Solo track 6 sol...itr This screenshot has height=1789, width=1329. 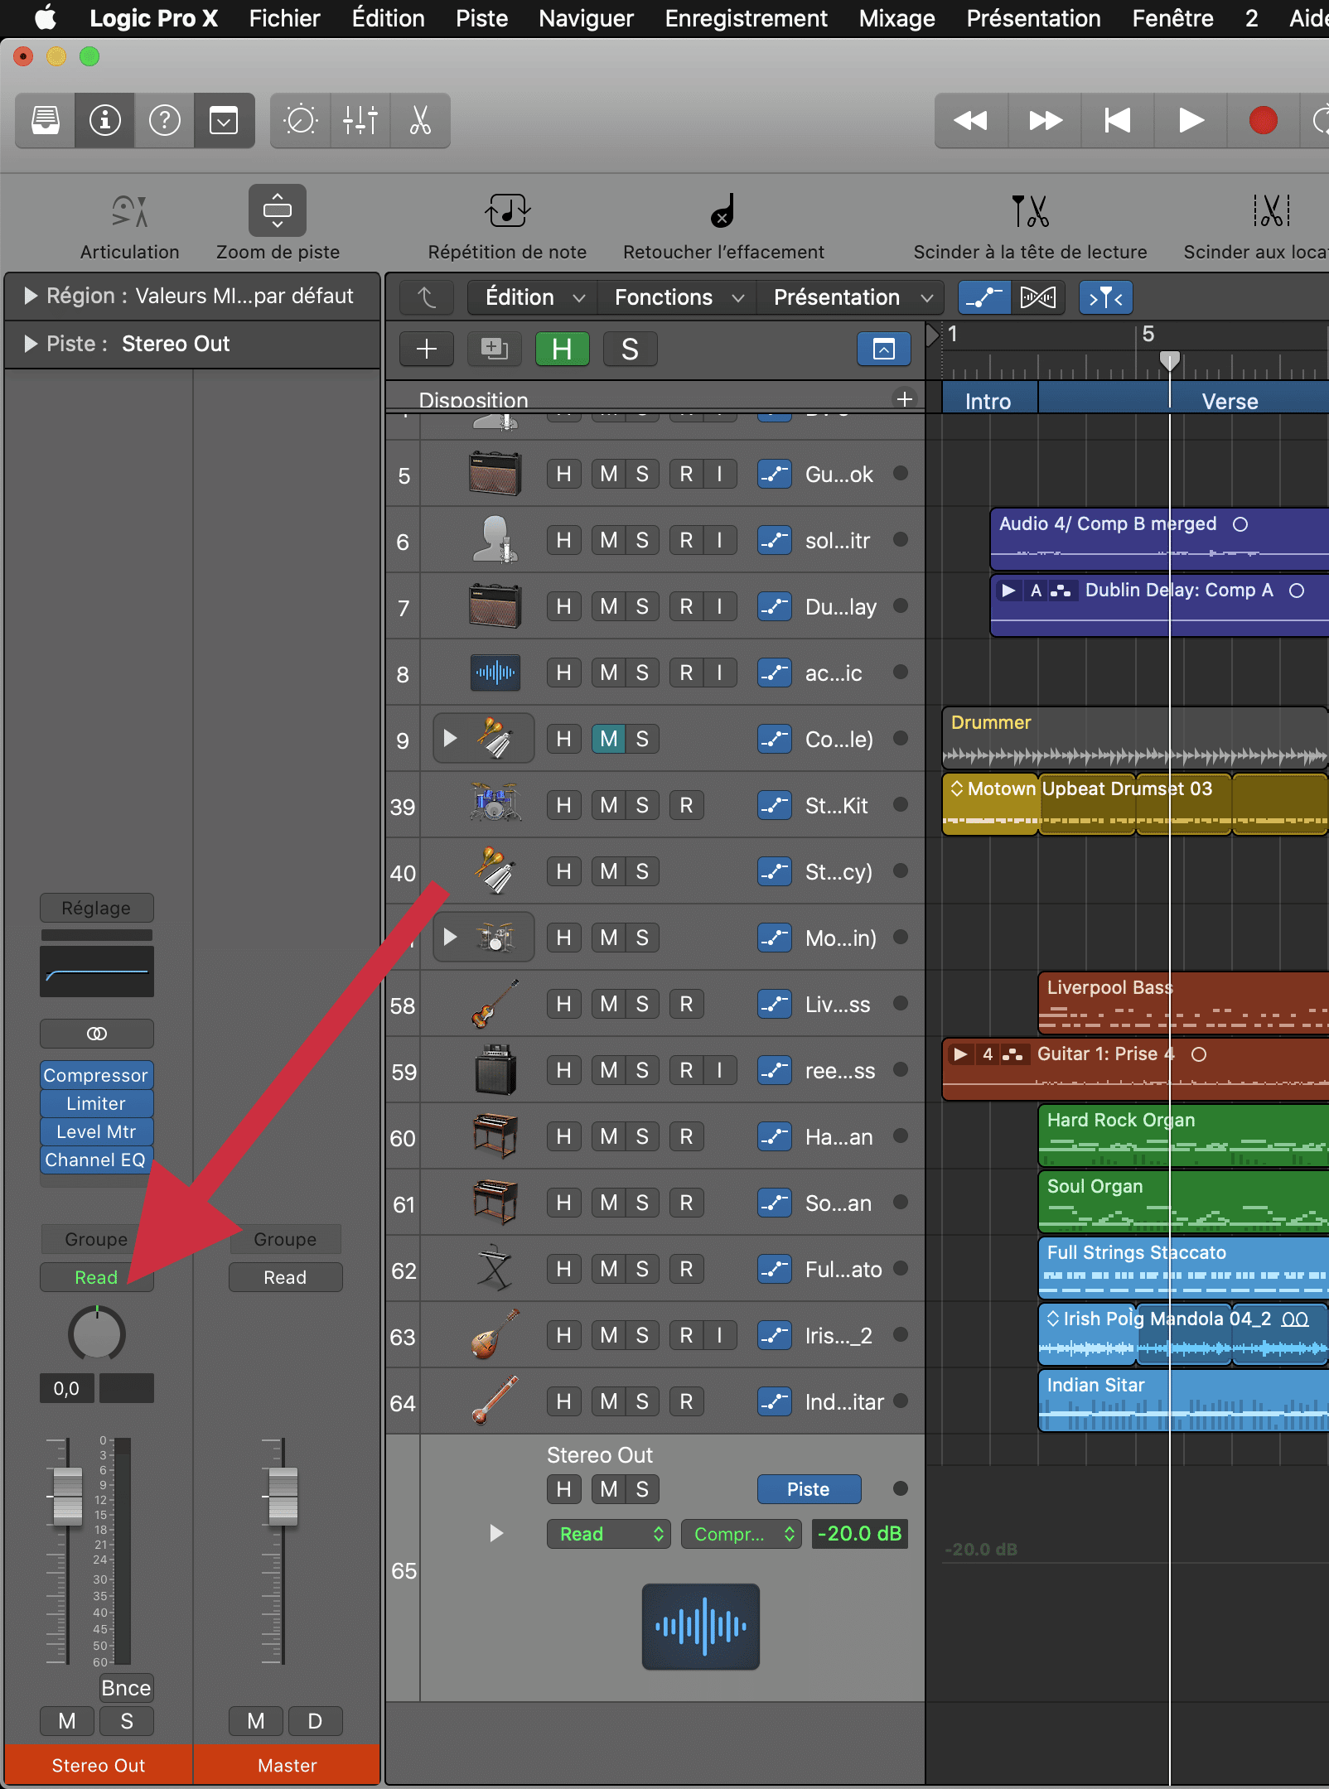click(x=642, y=540)
